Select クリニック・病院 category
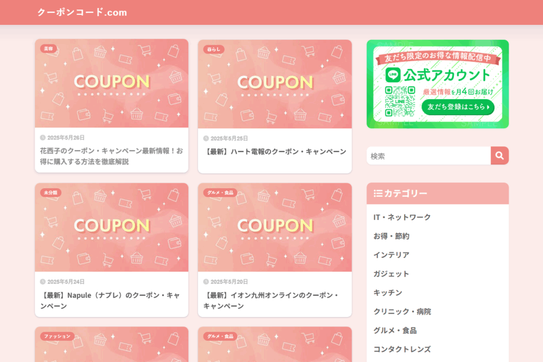 (x=402, y=312)
